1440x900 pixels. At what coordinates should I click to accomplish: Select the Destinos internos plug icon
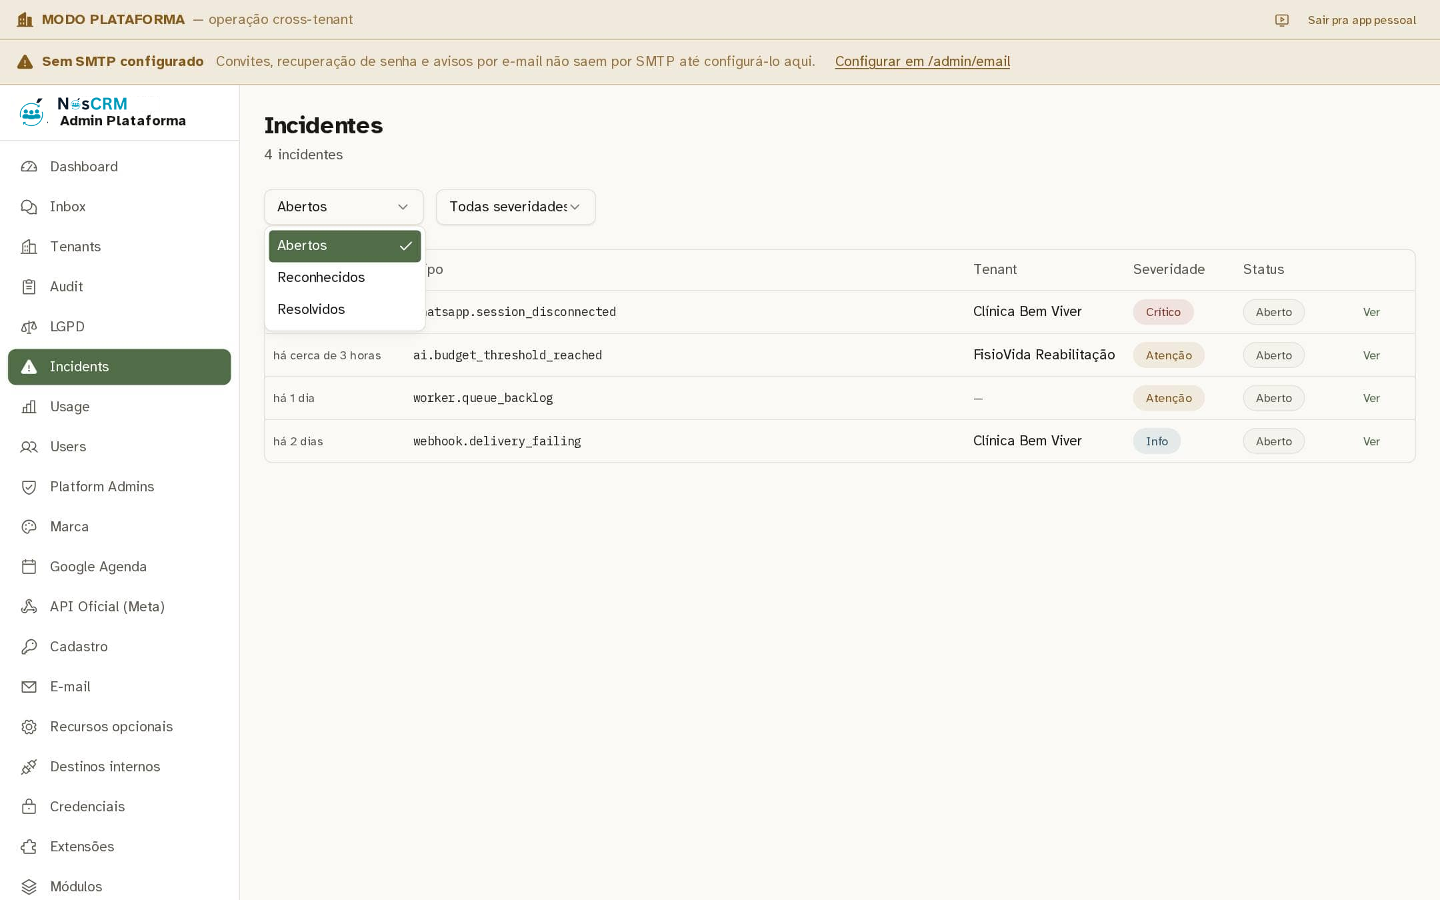click(29, 767)
